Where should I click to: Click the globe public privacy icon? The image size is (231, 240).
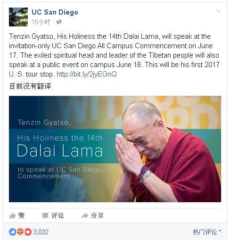(59, 22)
